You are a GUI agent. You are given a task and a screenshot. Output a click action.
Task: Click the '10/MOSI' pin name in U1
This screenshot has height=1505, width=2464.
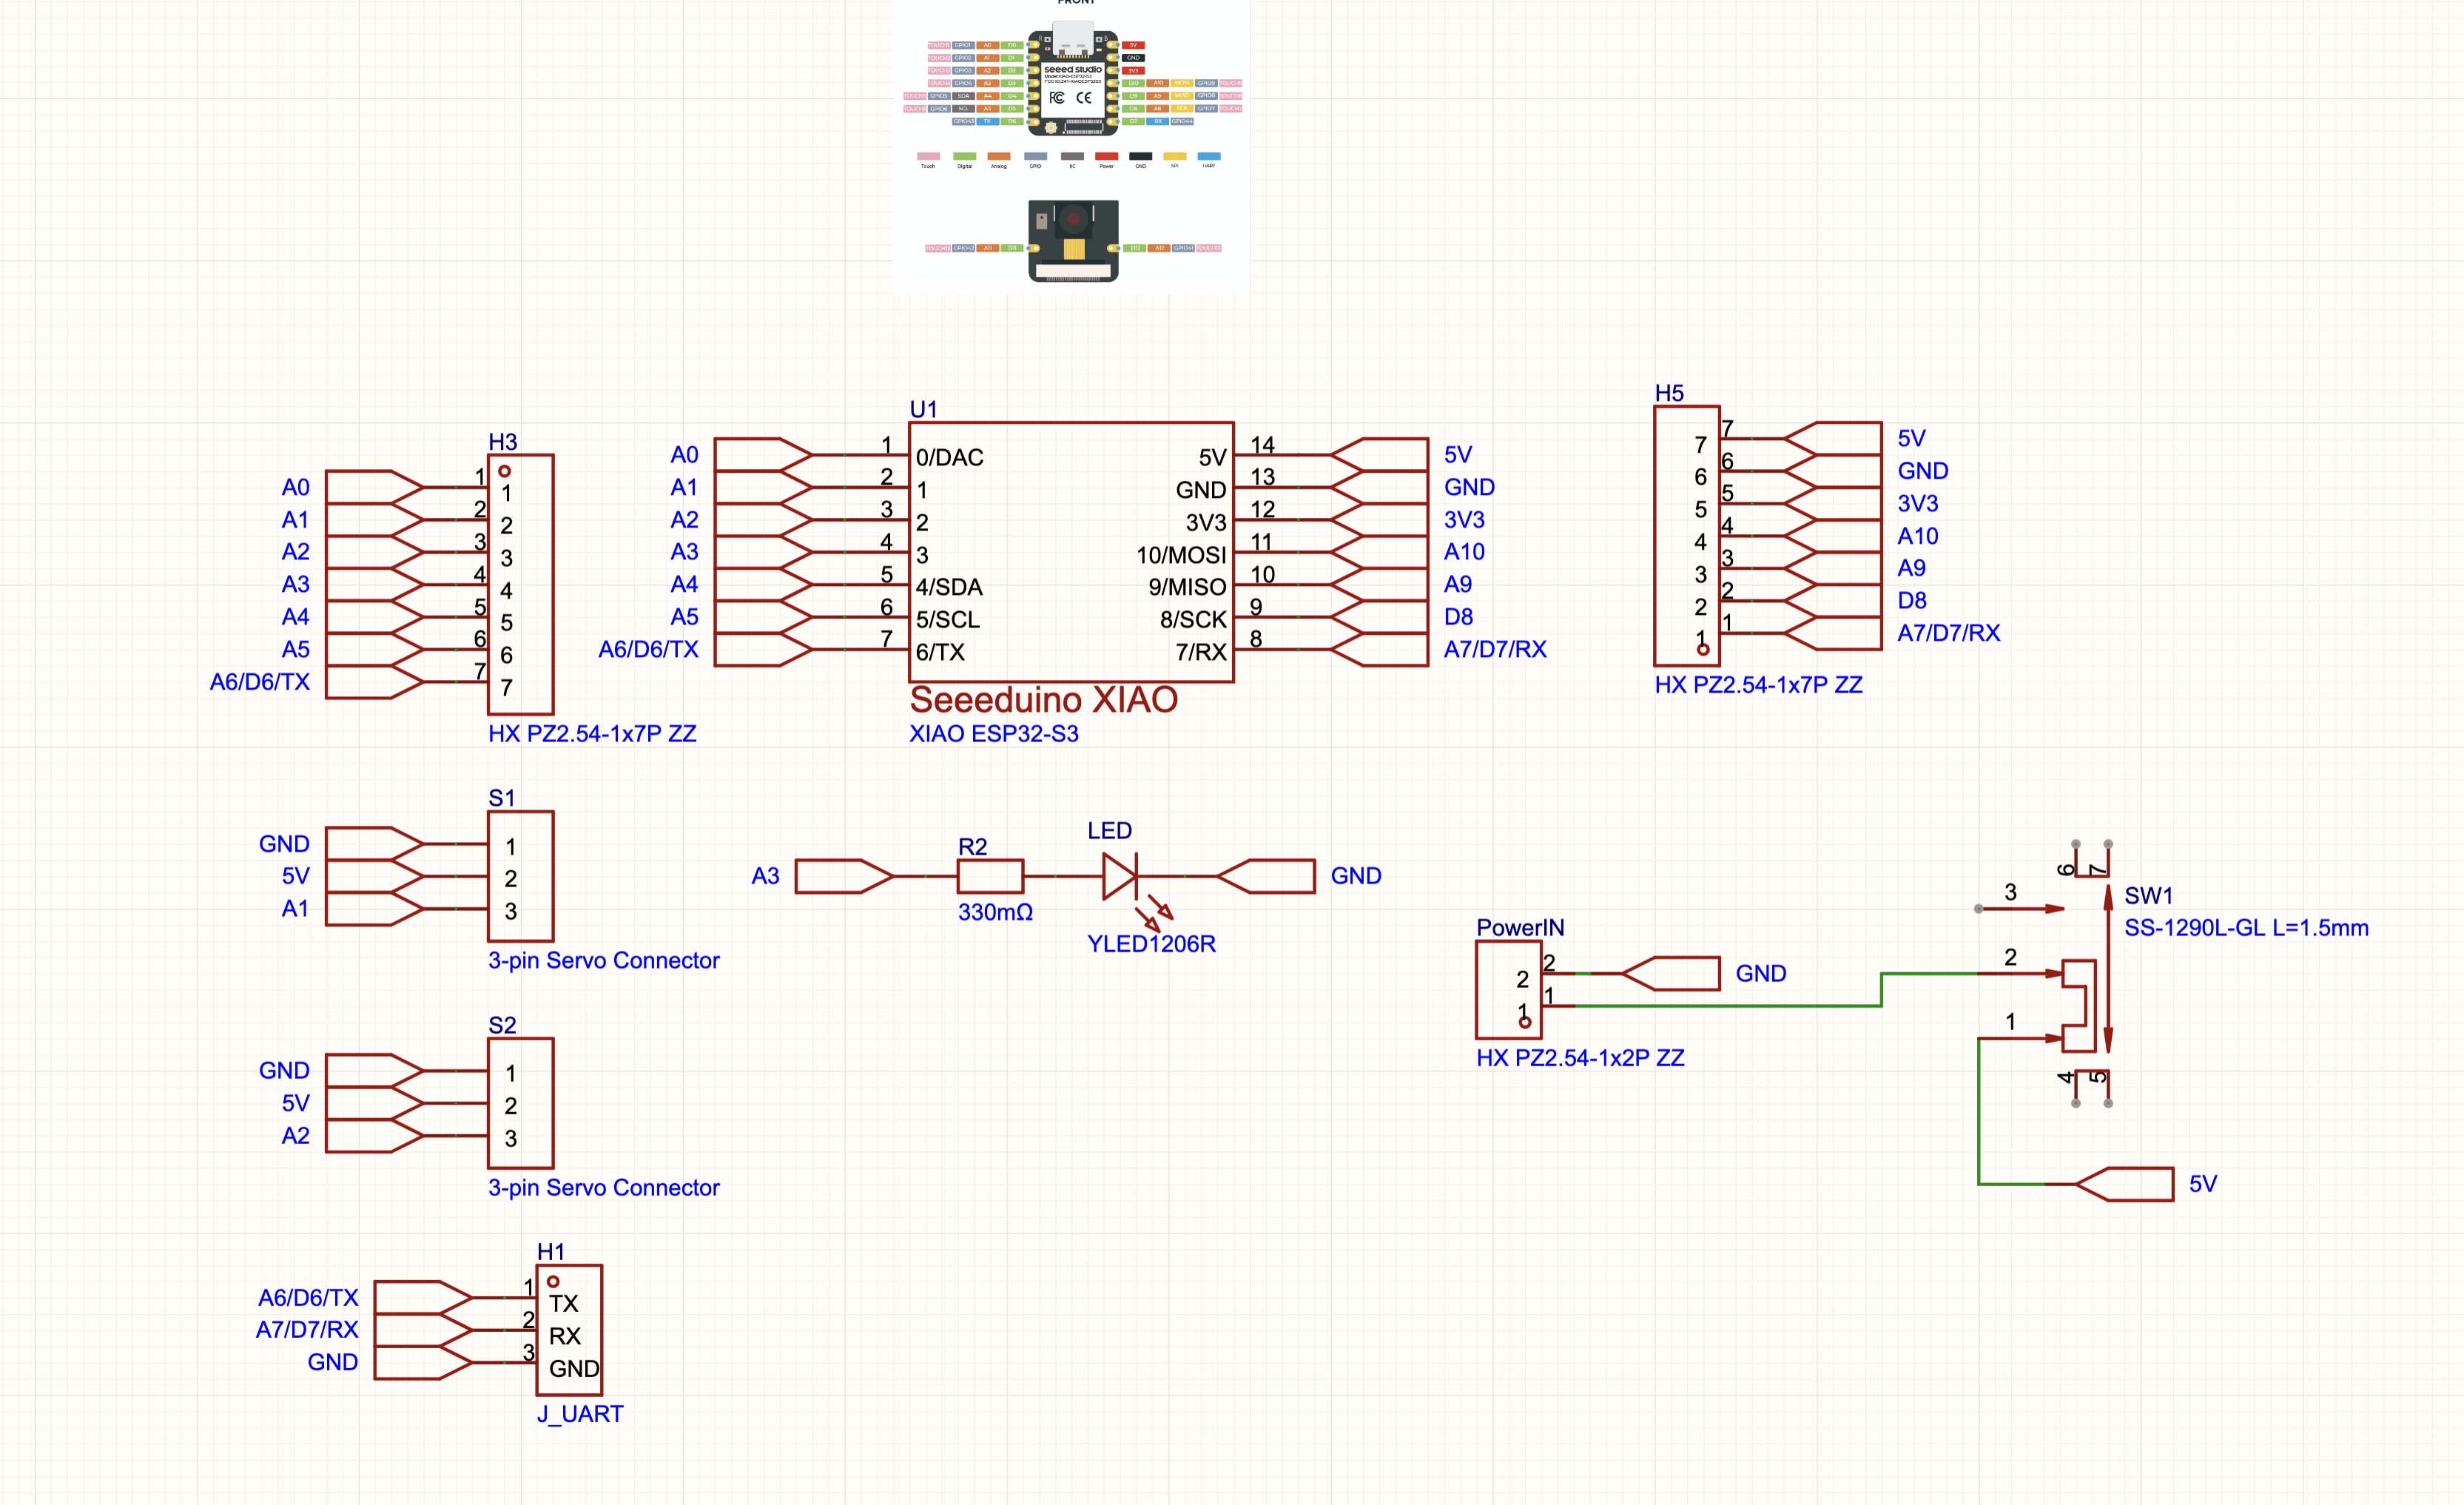(x=1181, y=555)
